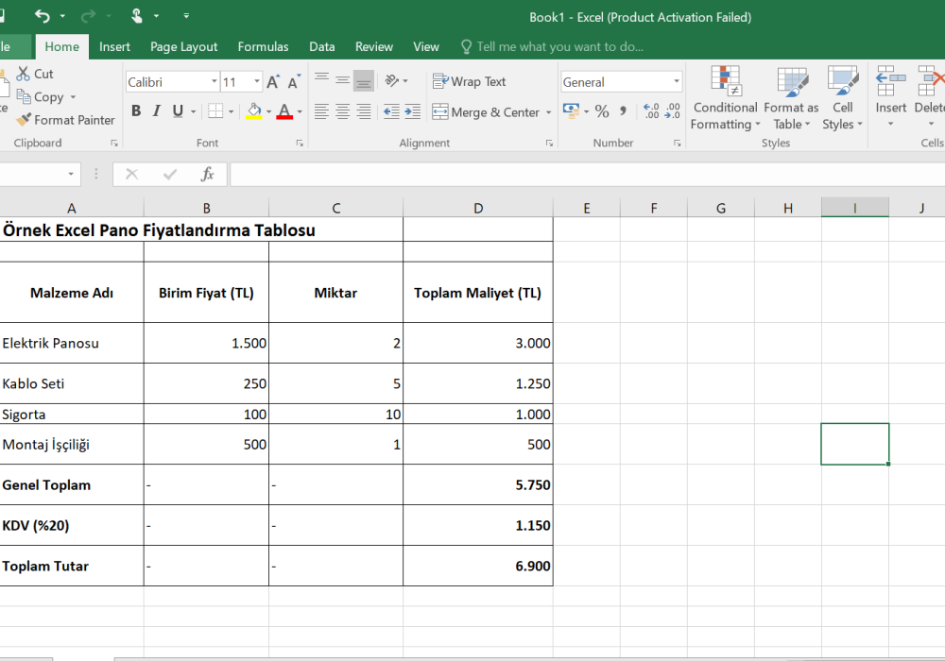This screenshot has height=661, width=945.
Task: Open the Formulas ribbon tab
Action: pyautogui.click(x=263, y=46)
